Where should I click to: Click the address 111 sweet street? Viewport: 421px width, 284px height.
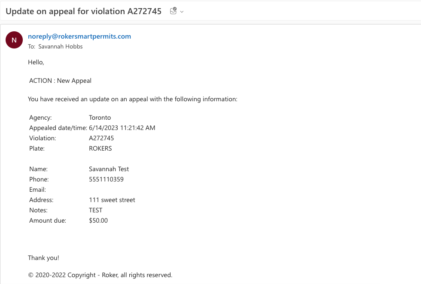pos(112,200)
